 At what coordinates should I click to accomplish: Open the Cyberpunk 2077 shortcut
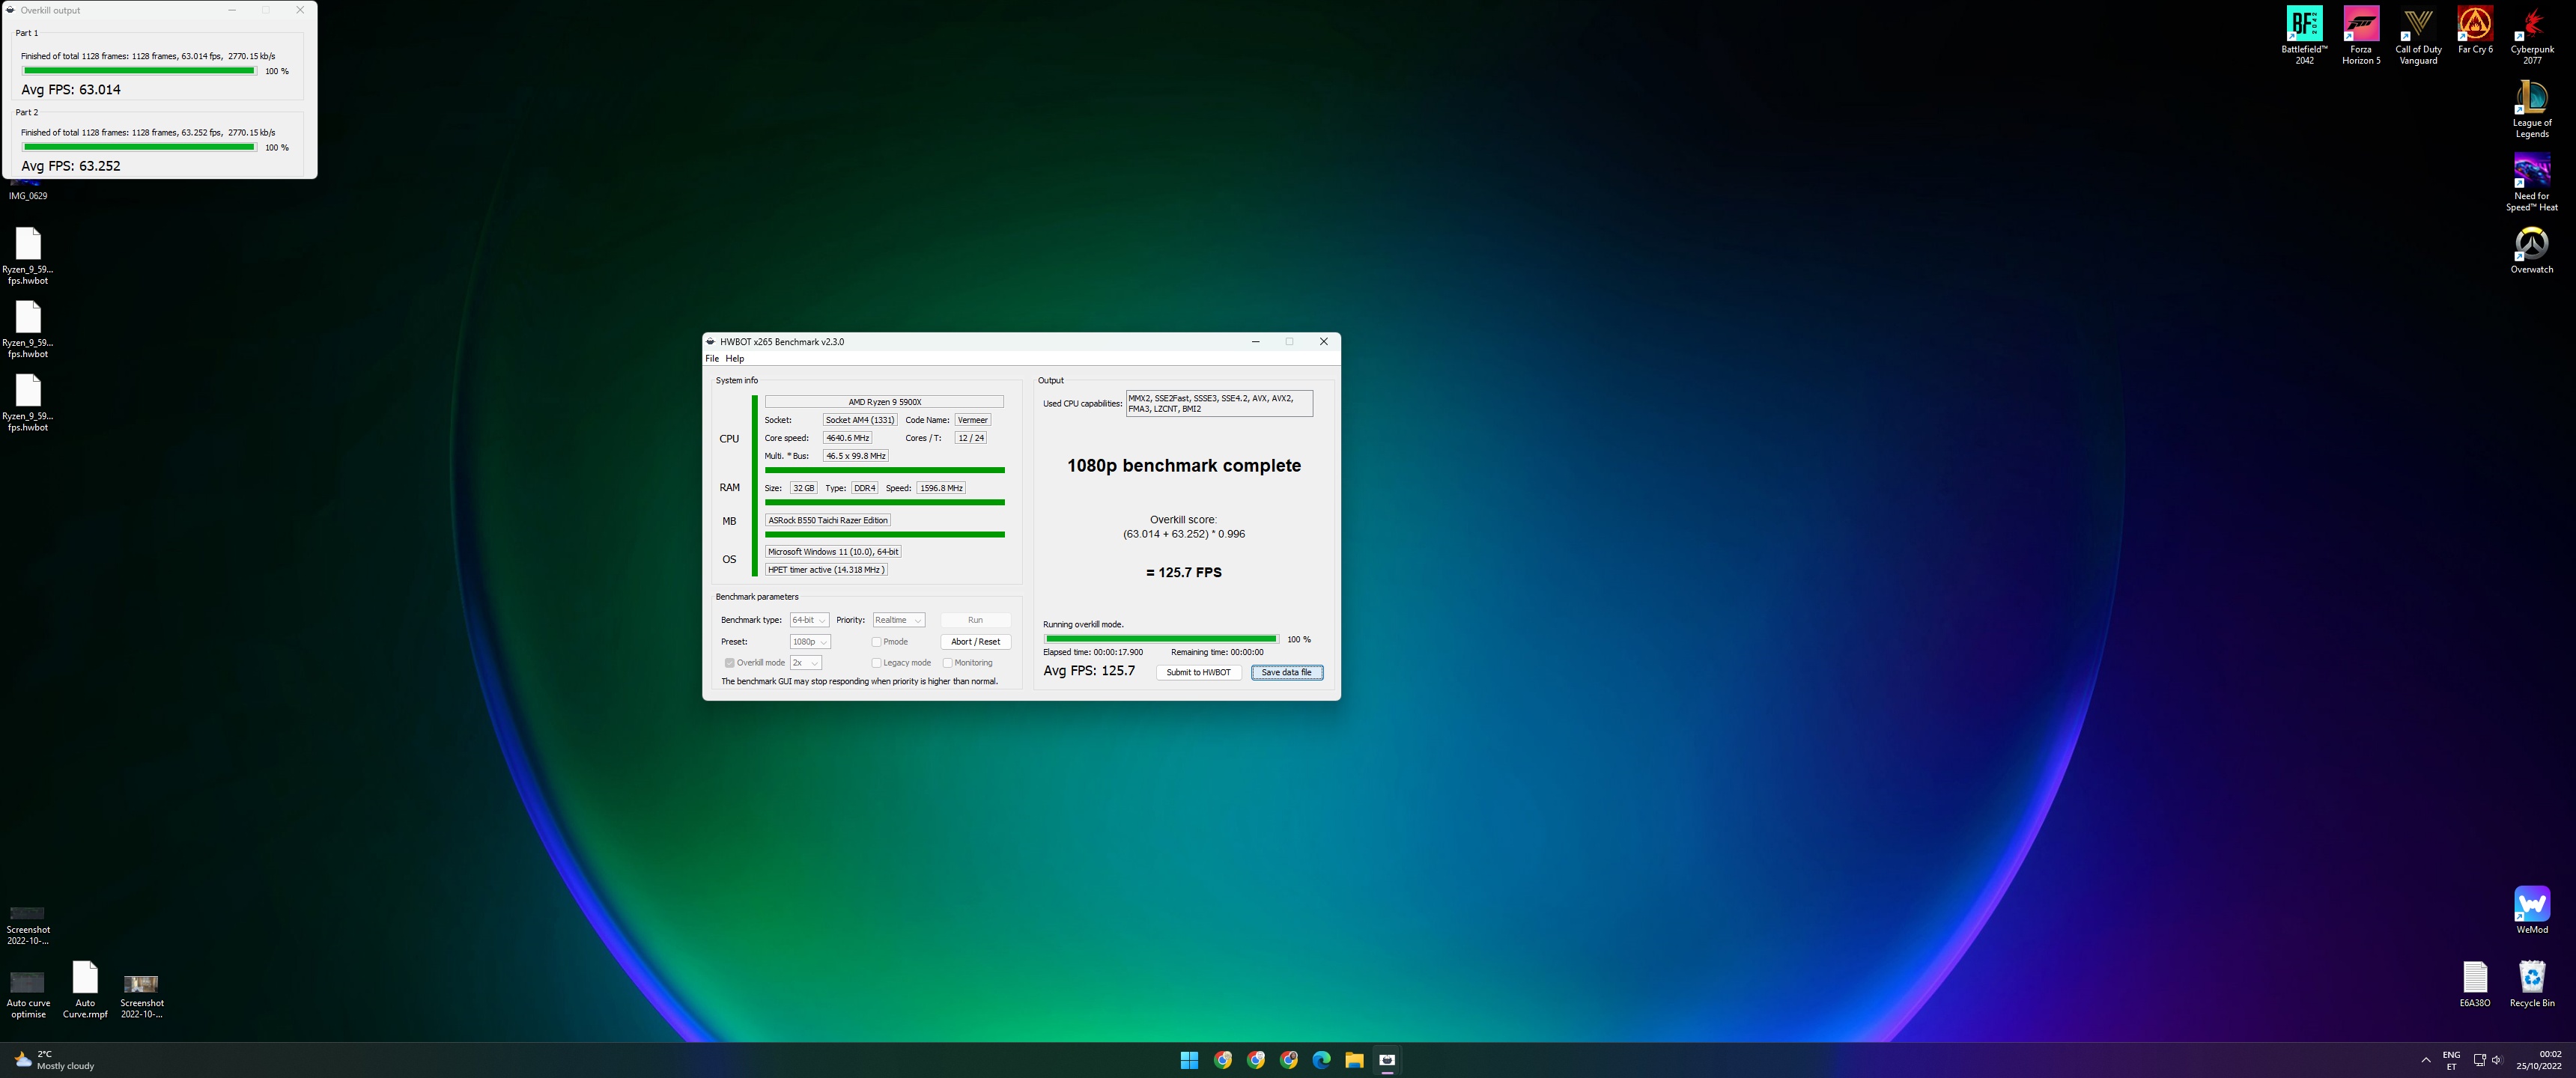[x=2532, y=35]
